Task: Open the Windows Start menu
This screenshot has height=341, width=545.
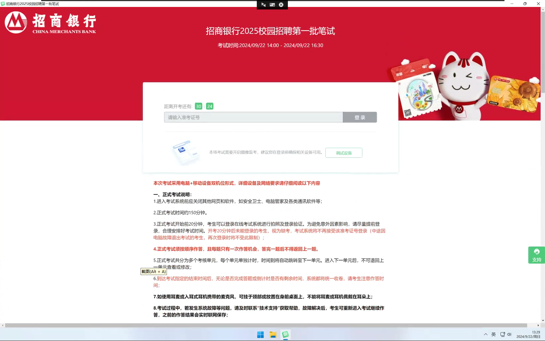Action: [x=261, y=335]
